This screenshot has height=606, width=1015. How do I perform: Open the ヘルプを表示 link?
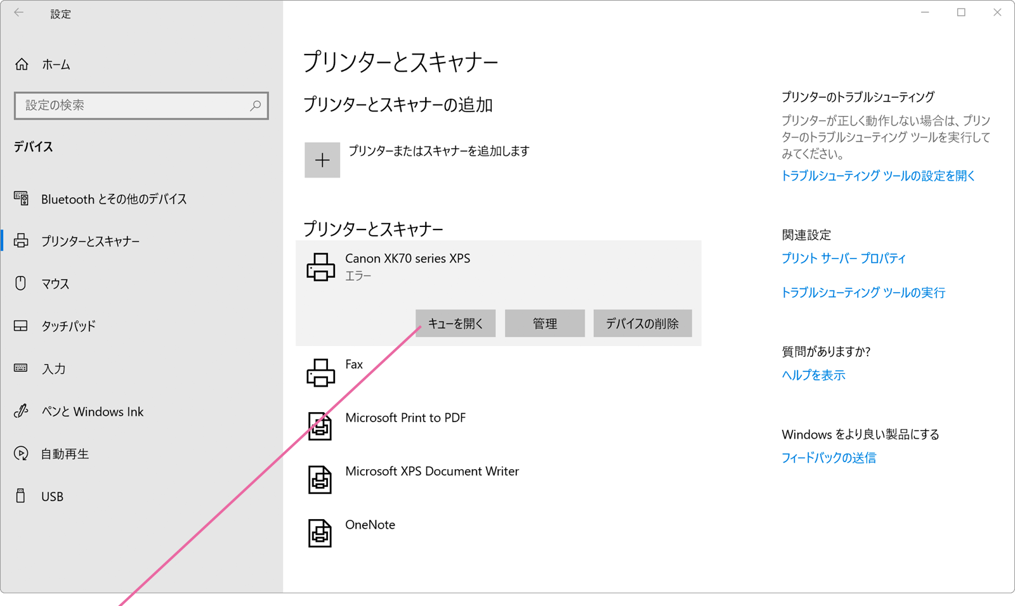pyautogui.click(x=813, y=375)
